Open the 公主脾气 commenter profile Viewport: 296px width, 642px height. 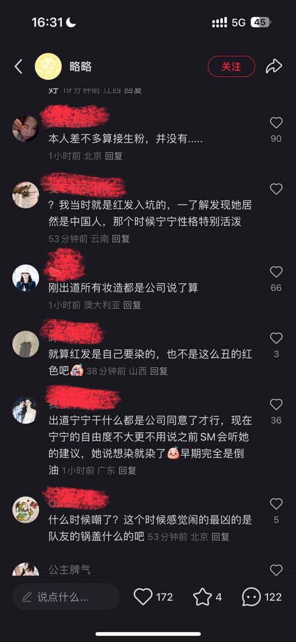pyautogui.click(x=70, y=570)
